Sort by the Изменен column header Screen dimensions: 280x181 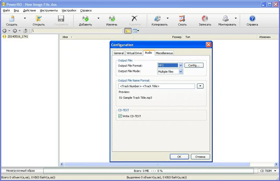pos(268,37)
